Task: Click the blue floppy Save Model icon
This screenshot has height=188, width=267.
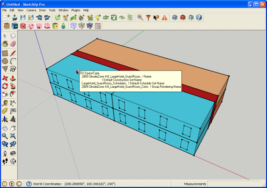Action: click(23, 18)
